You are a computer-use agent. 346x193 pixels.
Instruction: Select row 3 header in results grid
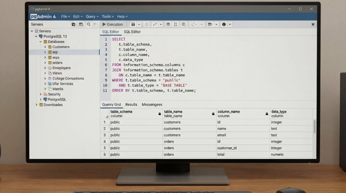(x=105, y=135)
